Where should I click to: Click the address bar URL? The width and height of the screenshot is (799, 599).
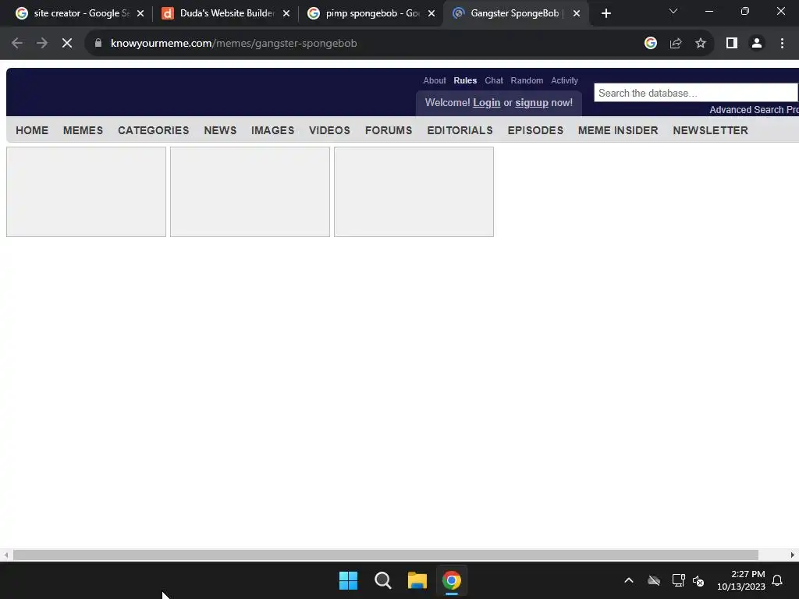point(234,44)
